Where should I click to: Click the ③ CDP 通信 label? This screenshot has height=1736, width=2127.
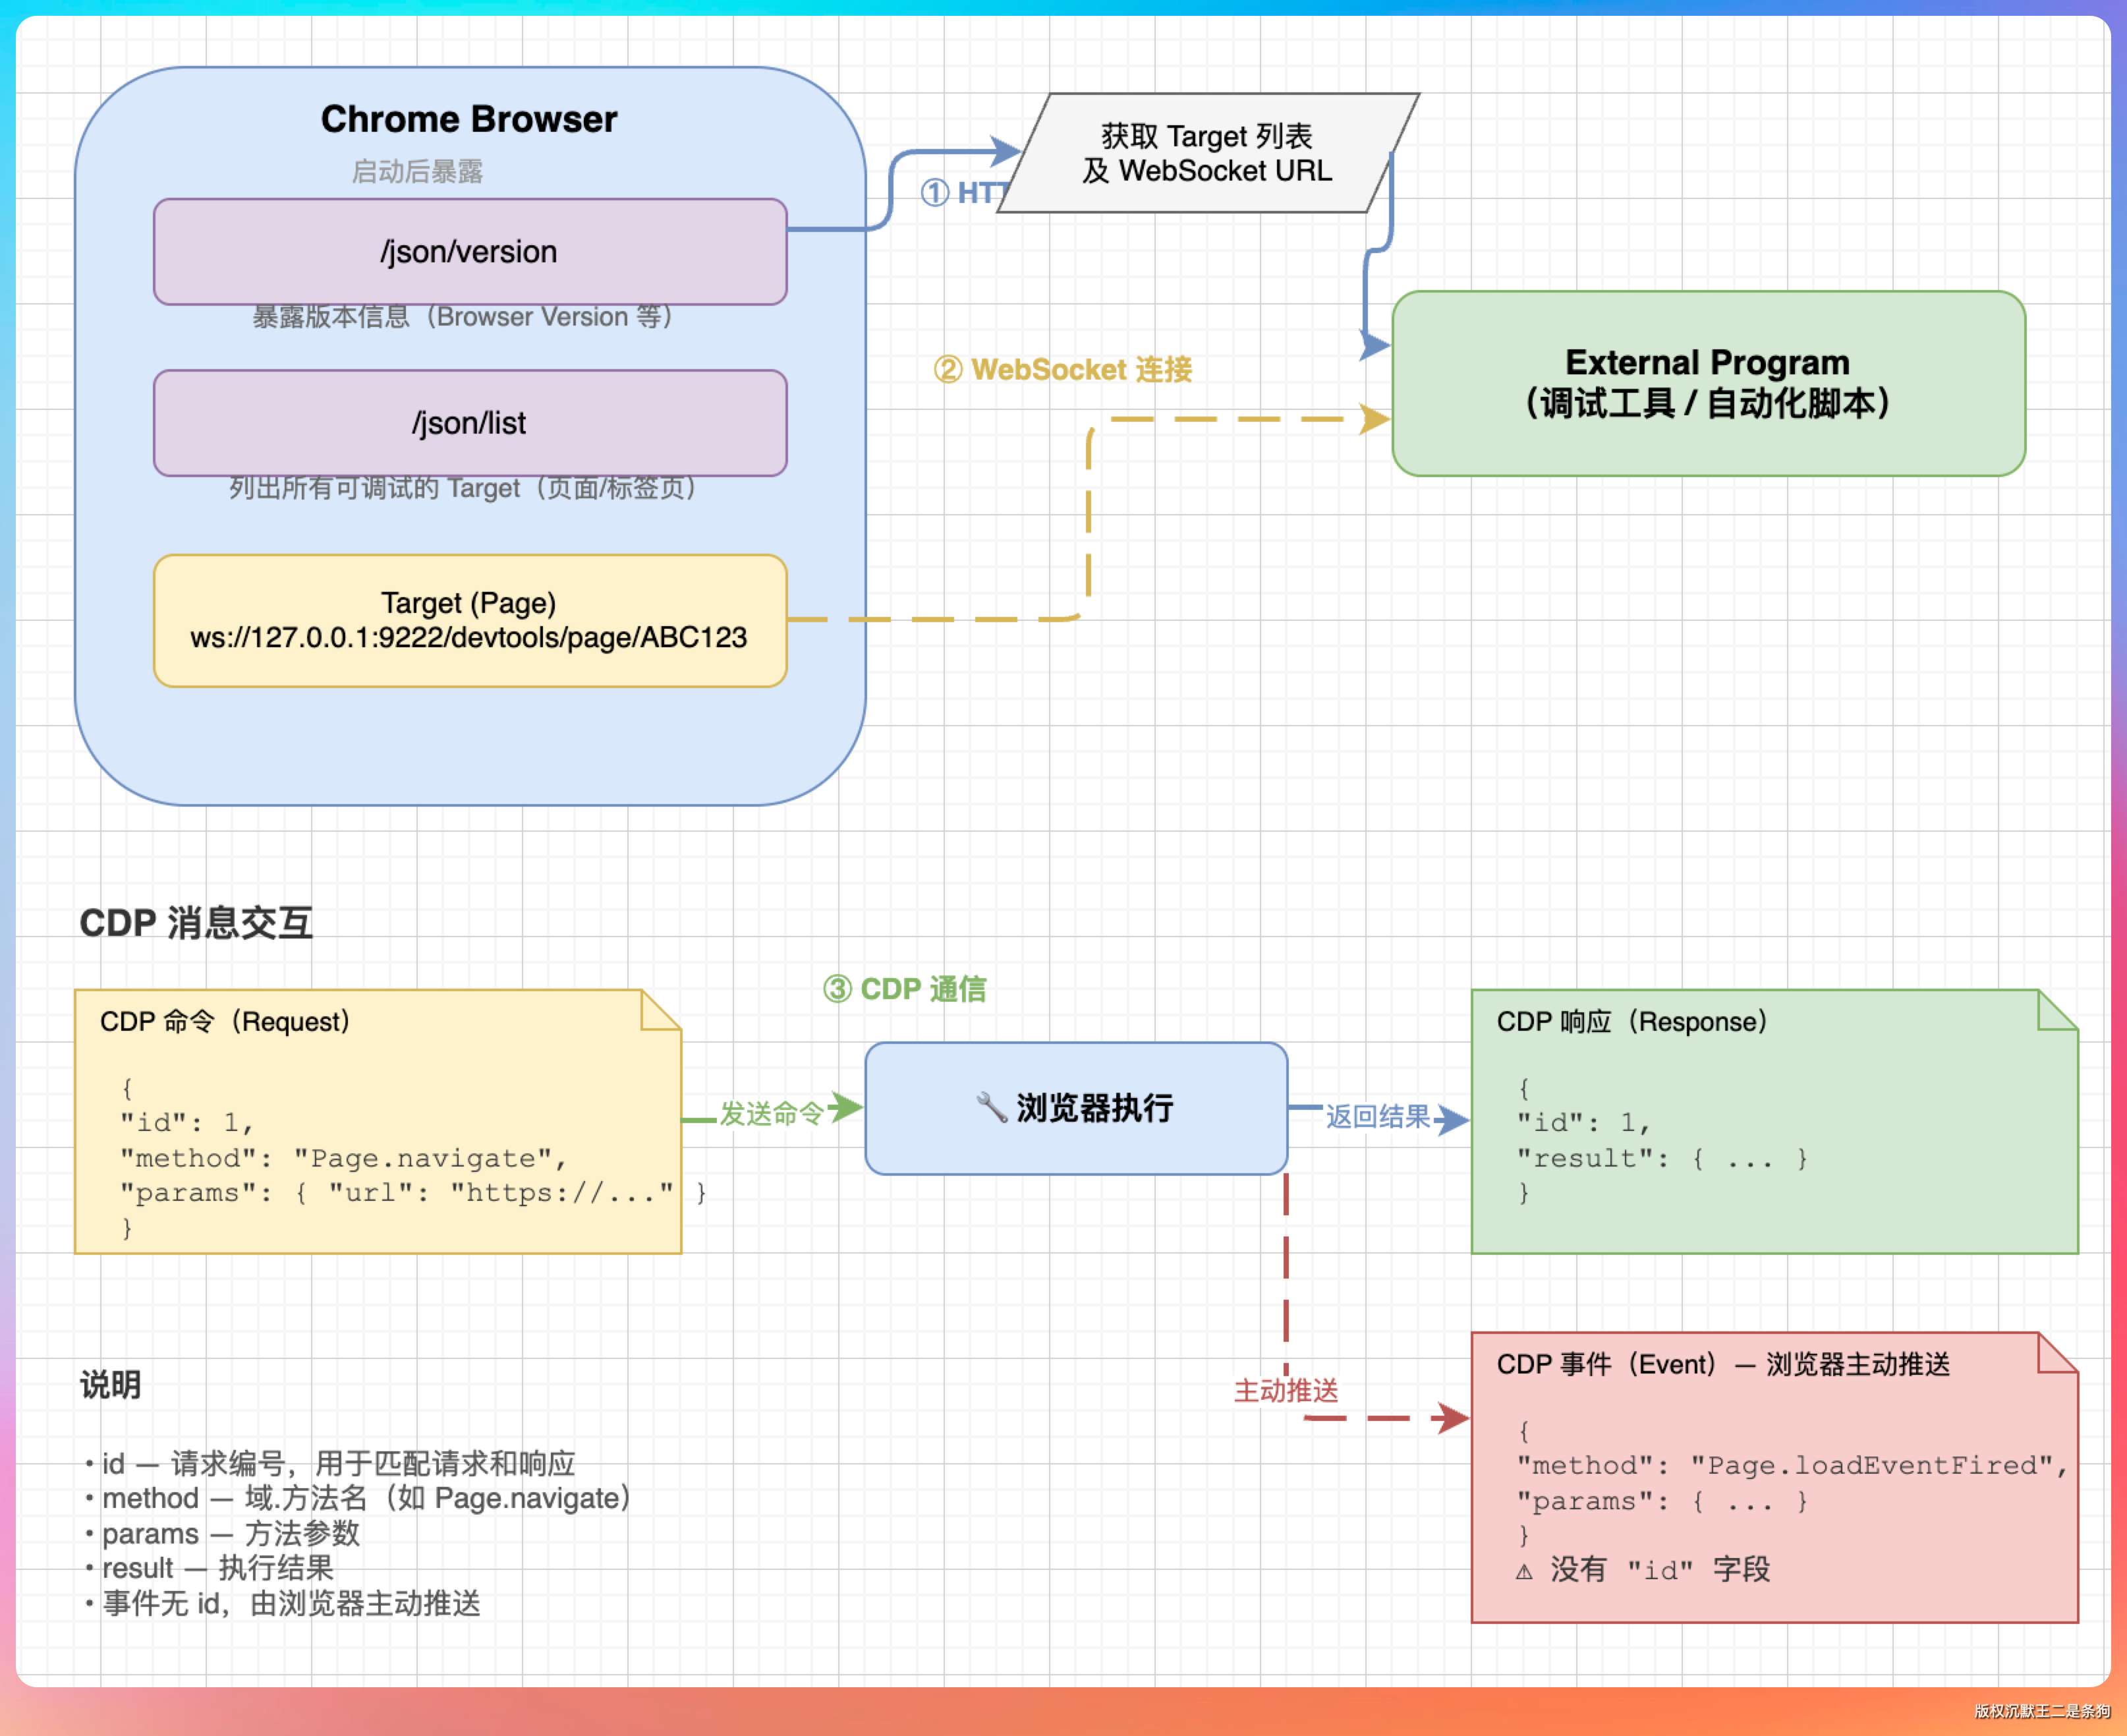[x=905, y=989]
